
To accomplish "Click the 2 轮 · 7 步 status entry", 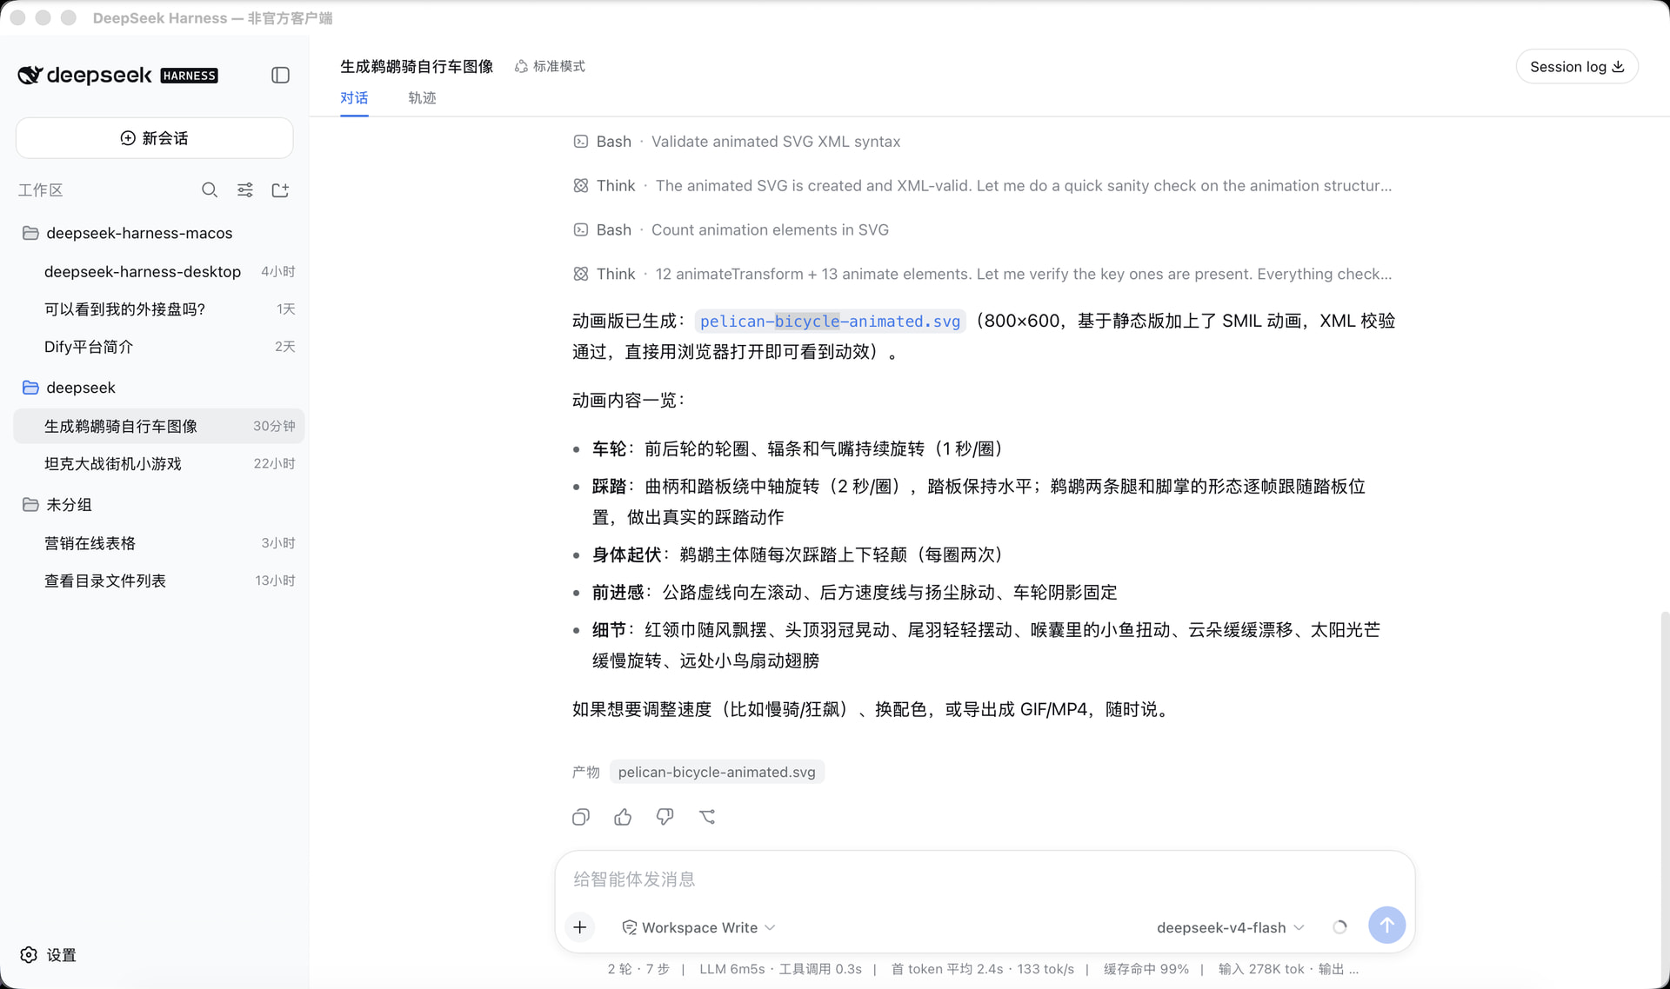I will point(638,969).
